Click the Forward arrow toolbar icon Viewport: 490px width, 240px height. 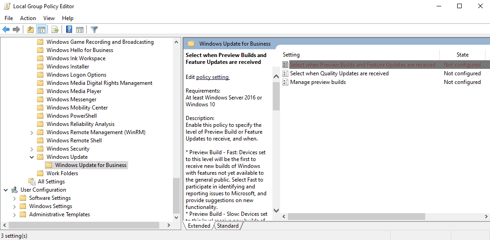click(x=16, y=30)
